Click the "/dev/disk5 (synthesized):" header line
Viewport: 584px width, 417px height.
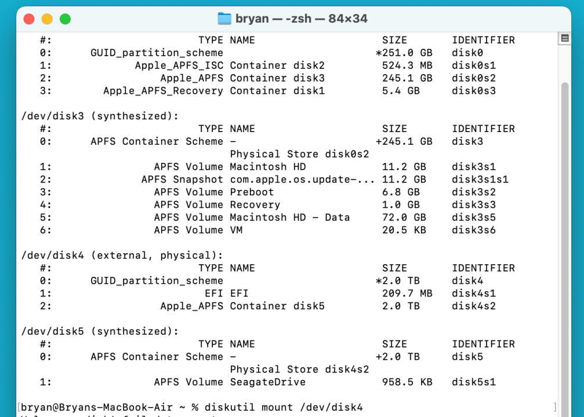point(100,331)
